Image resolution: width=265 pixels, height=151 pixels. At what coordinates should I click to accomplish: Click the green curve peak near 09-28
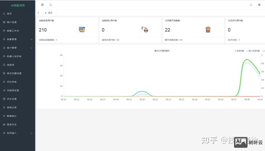[x=247, y=59]
